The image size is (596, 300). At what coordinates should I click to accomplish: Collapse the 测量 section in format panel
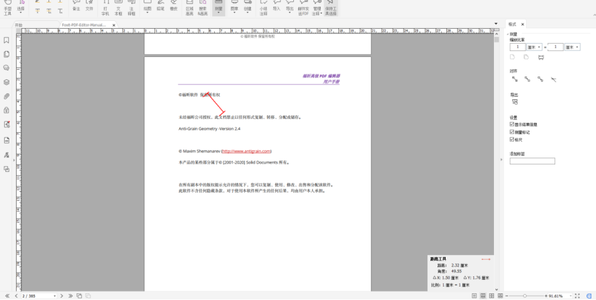point(508,34)
